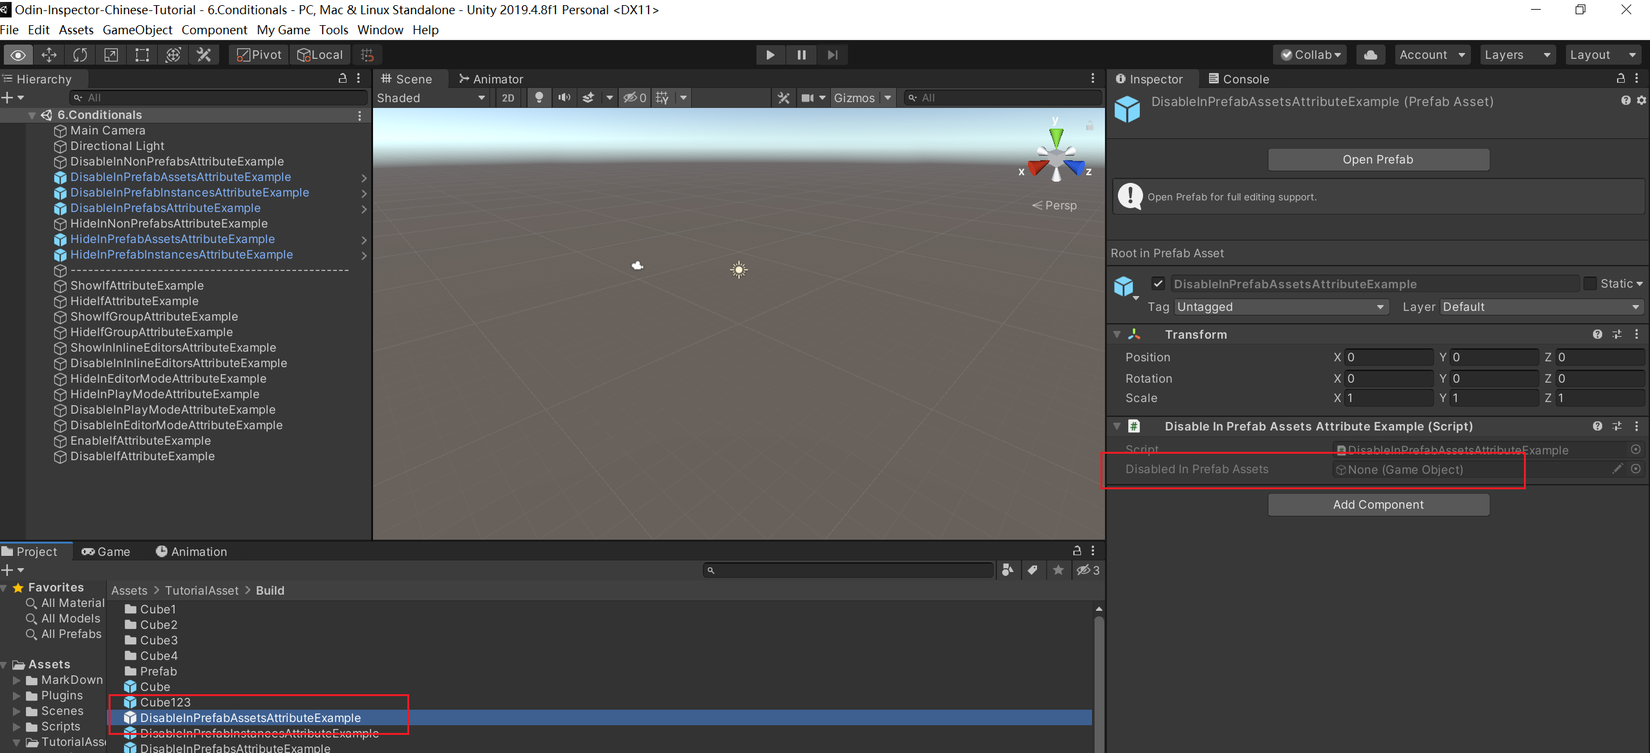Step forward one frame
This screenshot has height=753, width=1650.
pyautogui.click(x=832, y=55)
